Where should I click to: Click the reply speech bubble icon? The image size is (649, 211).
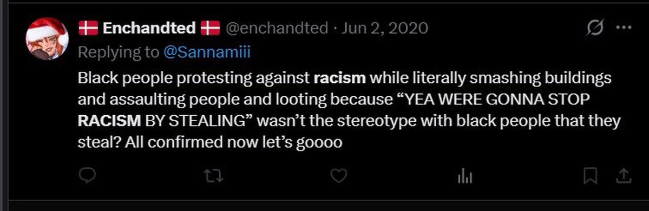[87, 176]
